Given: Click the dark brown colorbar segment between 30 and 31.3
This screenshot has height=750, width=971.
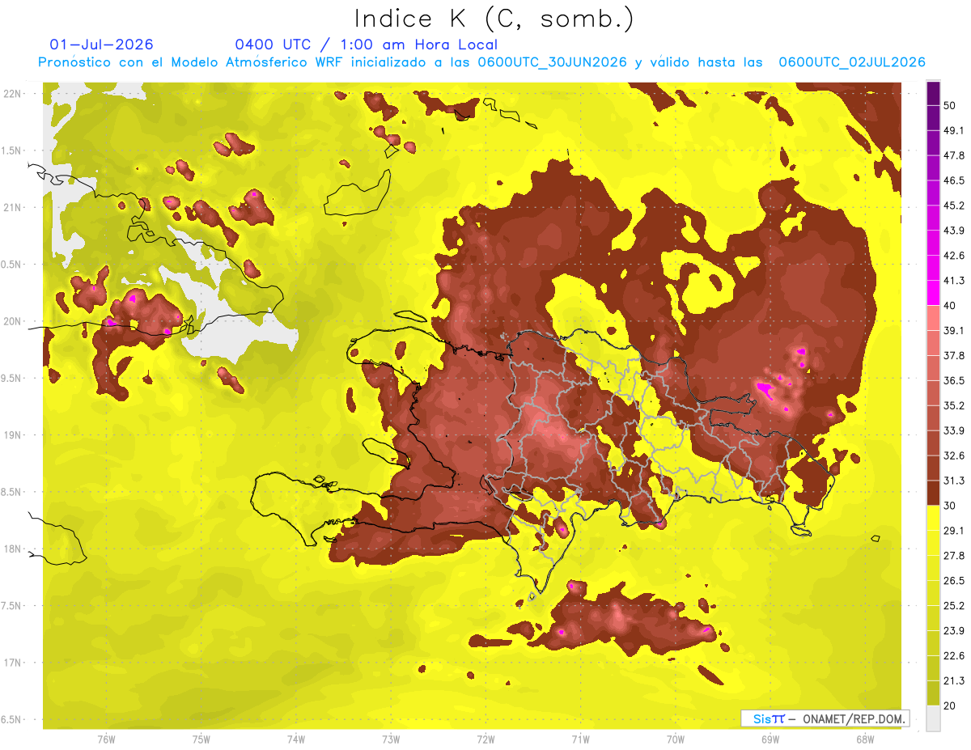Looking at the screenshot, I should tap(933, 493).
